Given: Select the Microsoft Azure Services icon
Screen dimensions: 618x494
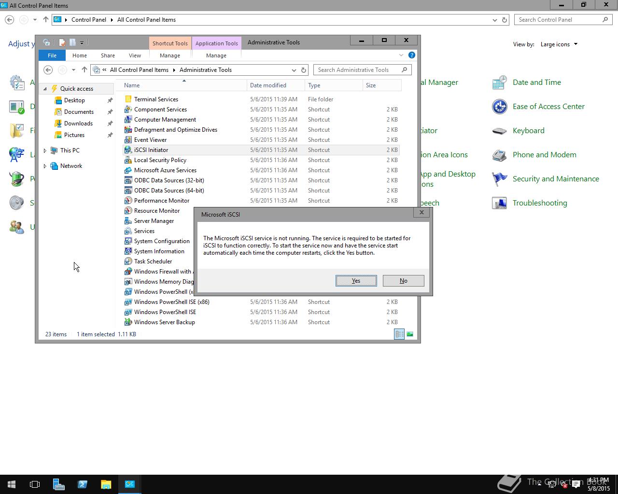Looking at the screenshot, I should [x=128, y=170].
